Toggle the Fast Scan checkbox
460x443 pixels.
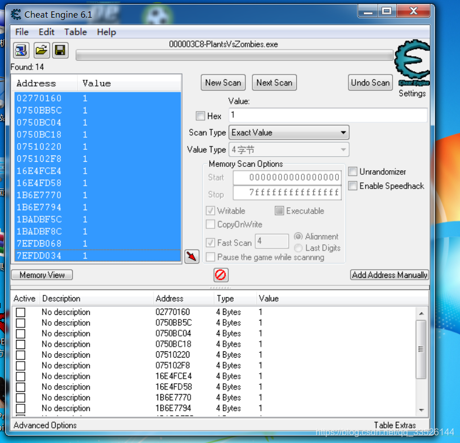click(210, 243)
